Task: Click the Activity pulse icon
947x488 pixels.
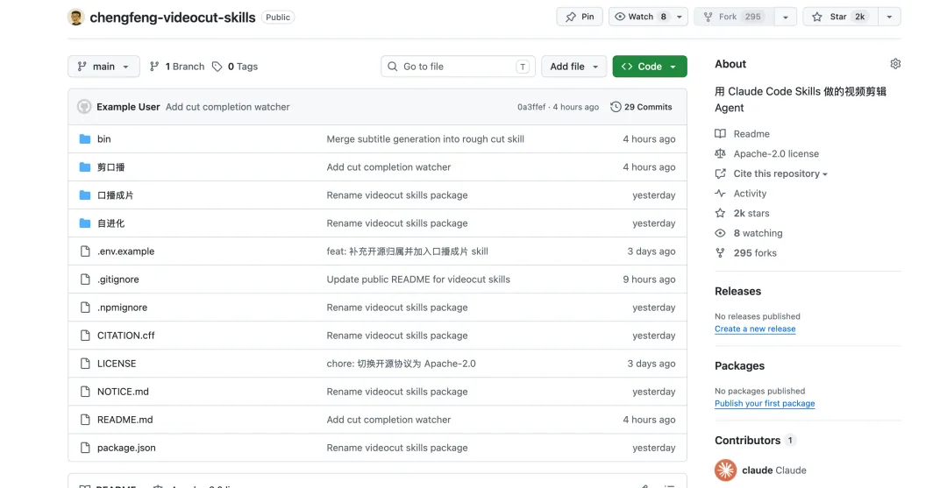Action: (720, 193)
